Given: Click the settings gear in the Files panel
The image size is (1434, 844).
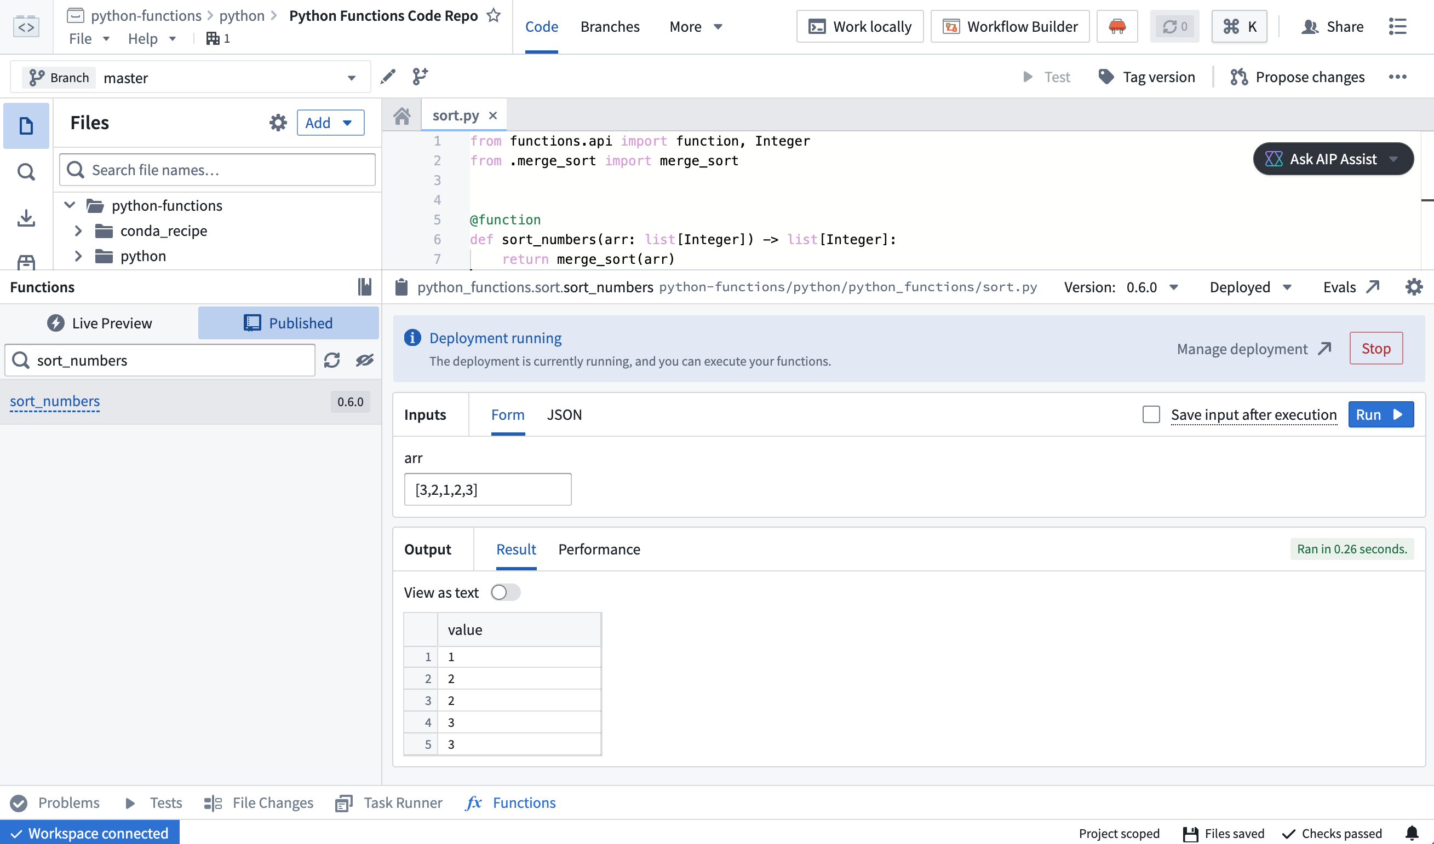Looking at the screenshot, I should tap(278, 122).
